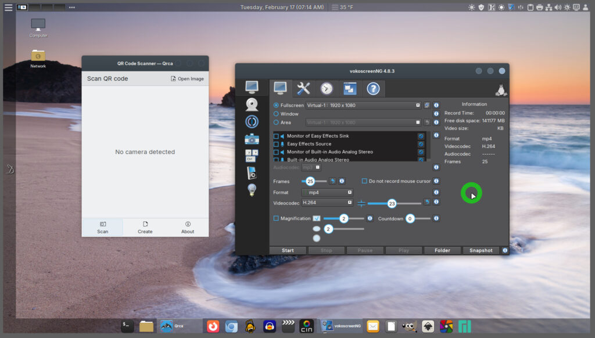595x338 pixels.
Task: Switch to the Scan tab in Qrca
Action: point(102,227)
